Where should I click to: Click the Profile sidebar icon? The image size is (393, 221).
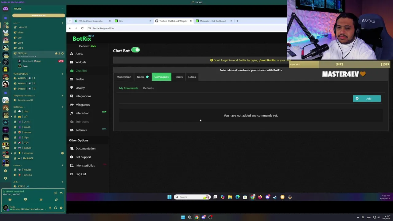click(x=72, y=79)
